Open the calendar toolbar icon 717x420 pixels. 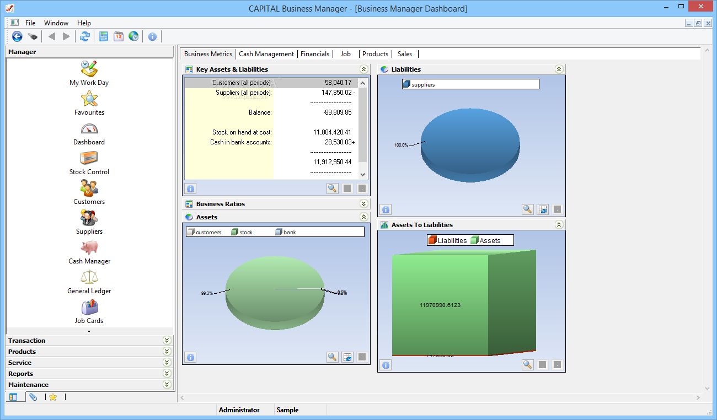(119, 36)
